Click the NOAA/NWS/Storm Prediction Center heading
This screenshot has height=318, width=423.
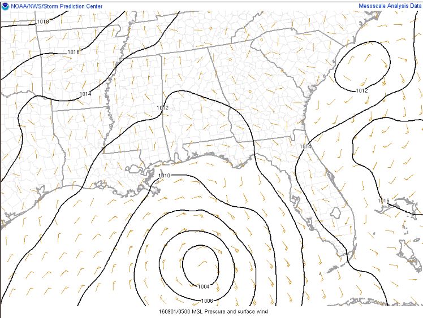tap(57, 6)
